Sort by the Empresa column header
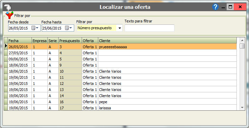 pos(40,41)
